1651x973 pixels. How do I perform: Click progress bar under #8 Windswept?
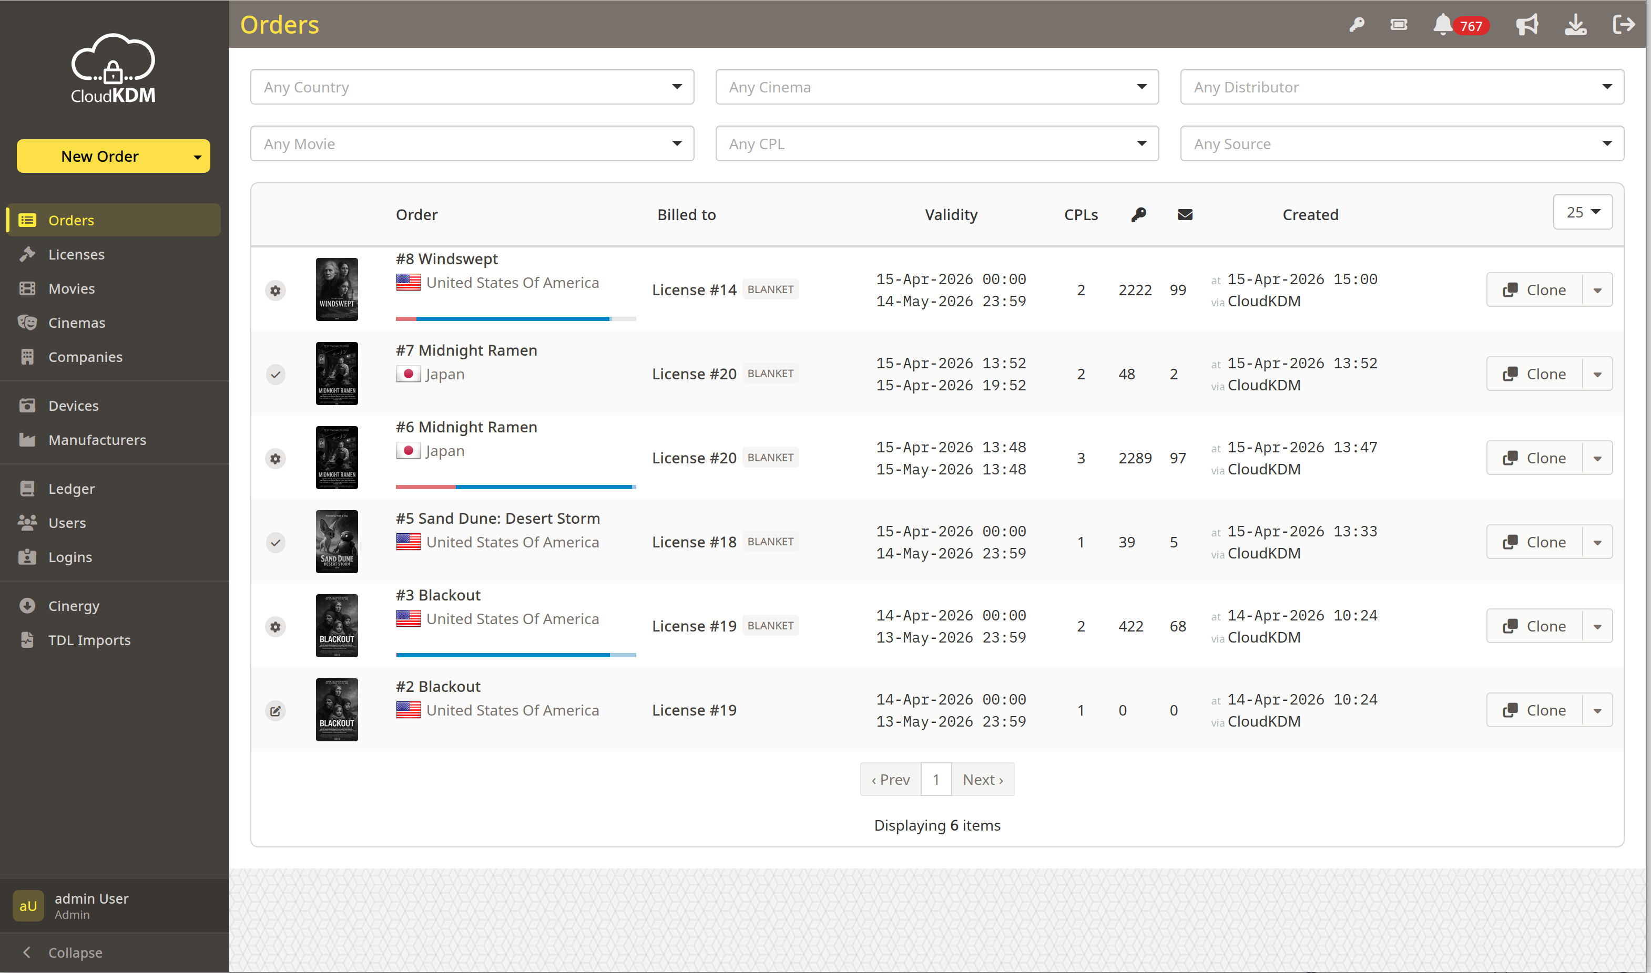point(516,319)
